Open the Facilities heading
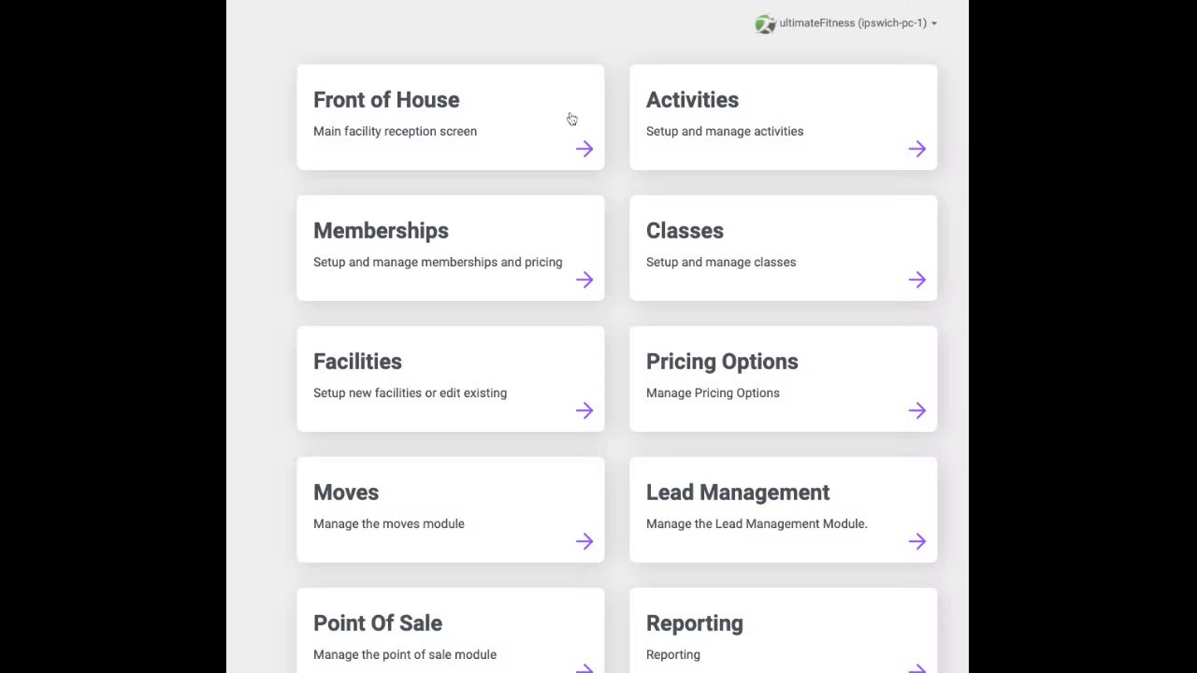 pos(357,362)
